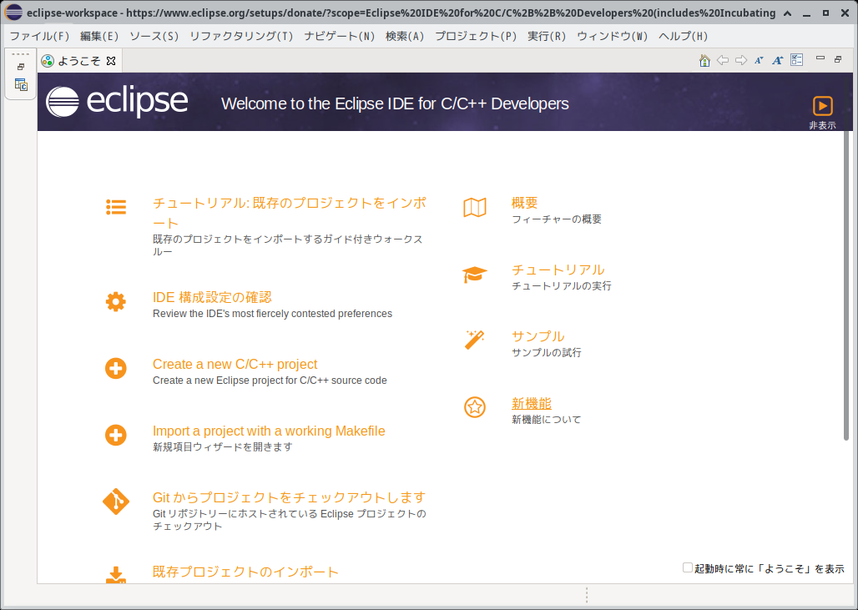Click the Git diamond icon
This screenshot has width=858, height=610.
click(116, 502)
